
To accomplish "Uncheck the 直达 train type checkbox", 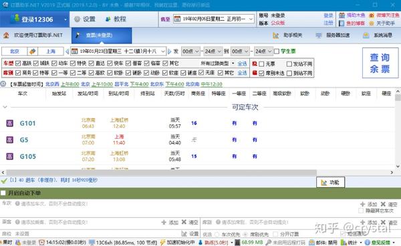I will (x=92, y=64).
